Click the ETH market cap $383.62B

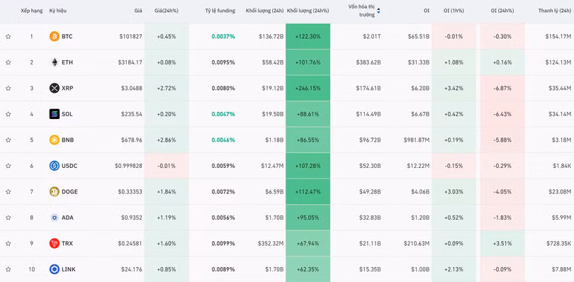368,62
